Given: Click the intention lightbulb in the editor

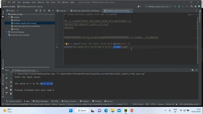Looking at the screenshot, I should 67,44.
